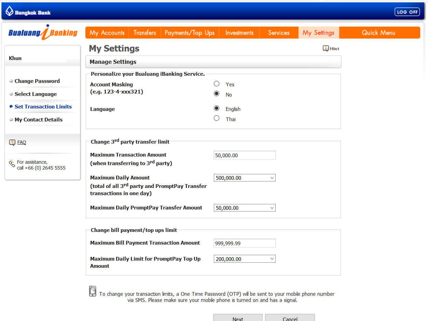428x321 pixels.
Task: Click Maximum Bill Payment Transaction Amount field
Action: pyautogui.click(x=245, y=243)
